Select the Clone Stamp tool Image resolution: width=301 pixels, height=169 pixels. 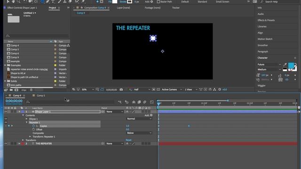[65, 1]
